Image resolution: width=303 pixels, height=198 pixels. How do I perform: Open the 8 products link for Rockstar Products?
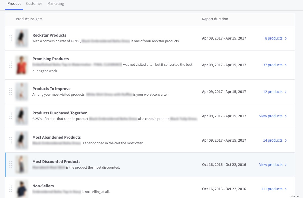pyautogui.click(x=274, y=38)
